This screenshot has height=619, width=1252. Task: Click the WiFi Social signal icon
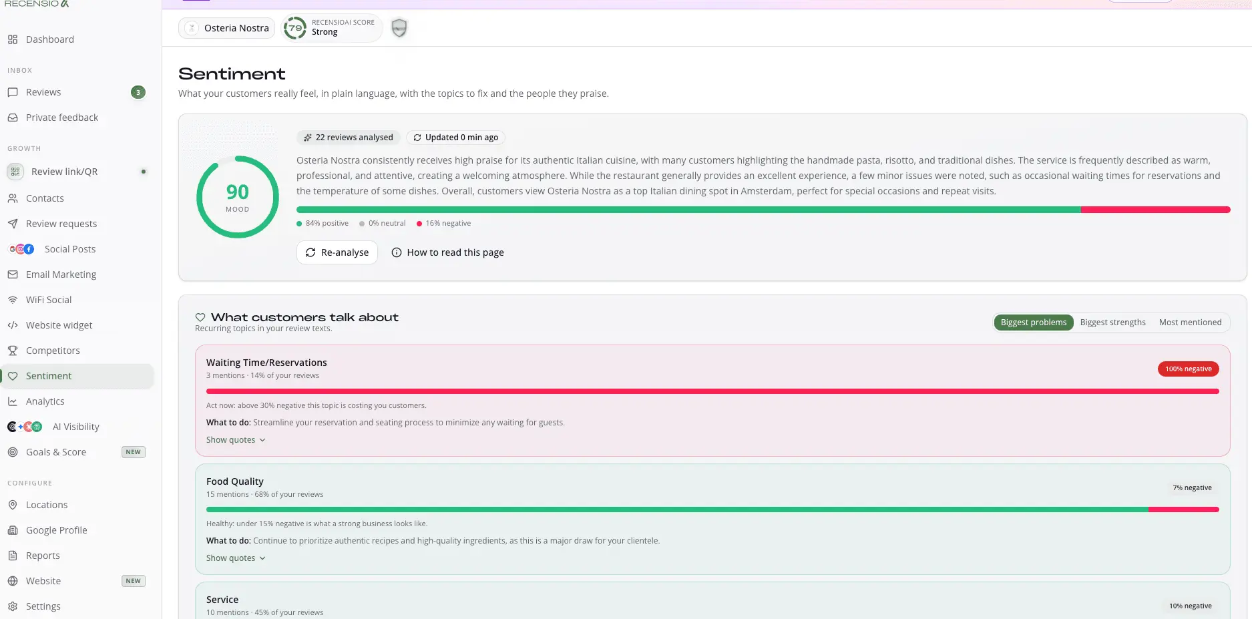[x=13, y=300]
